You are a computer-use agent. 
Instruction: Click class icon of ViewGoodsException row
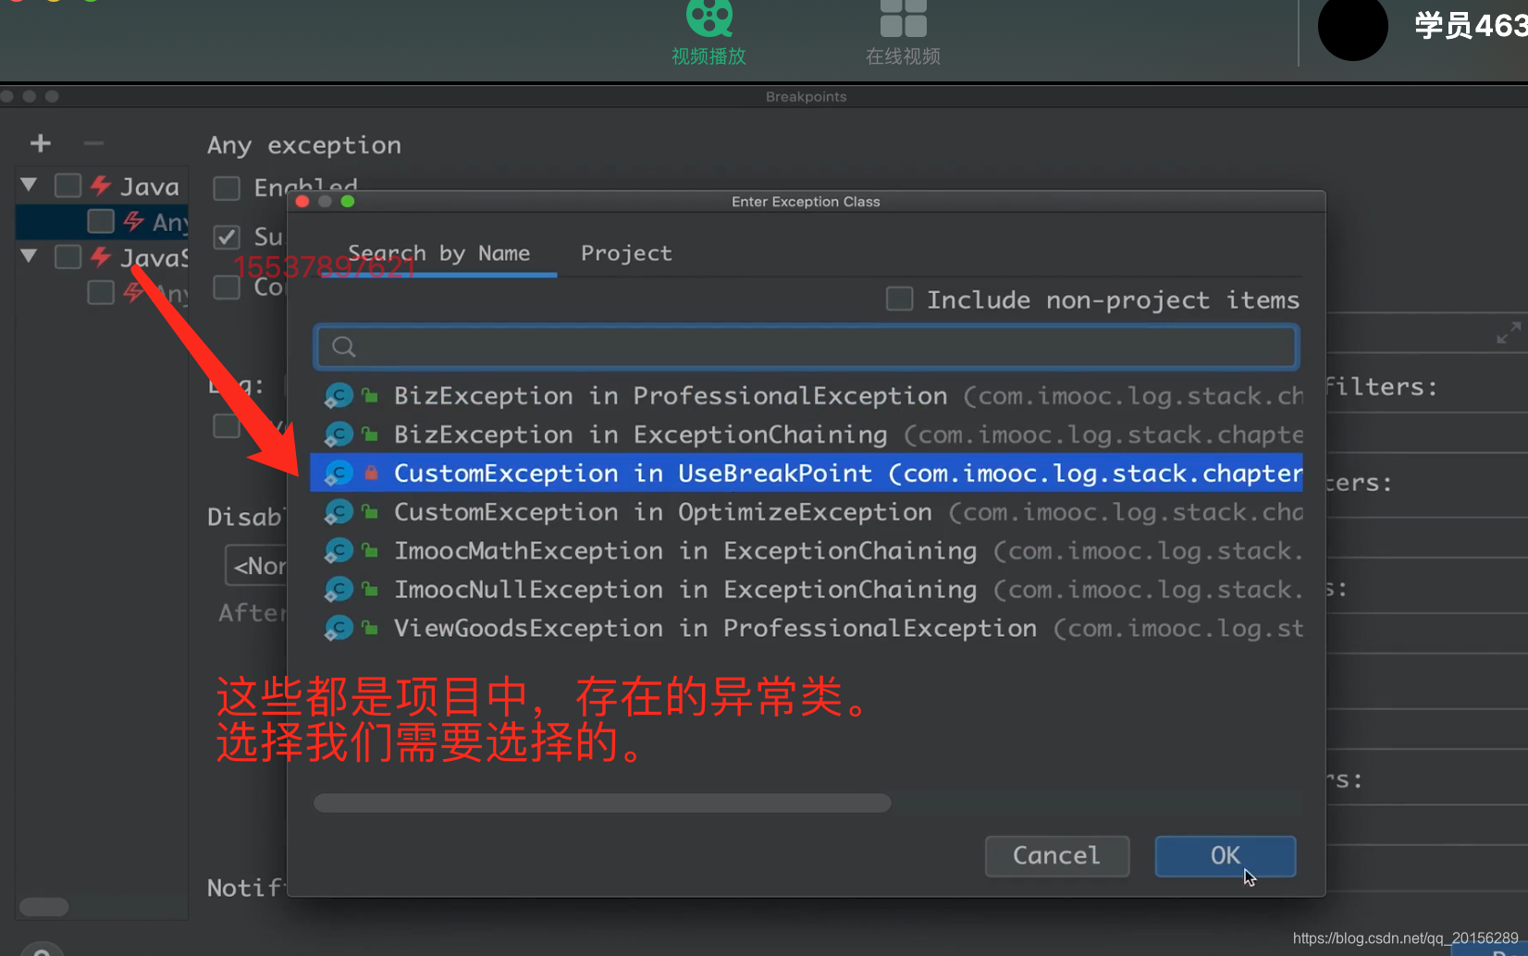tap(339, 629)
